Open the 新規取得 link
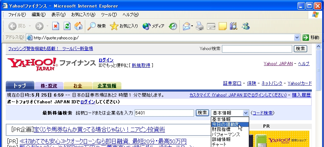324x147 pixels. [141, 65]
